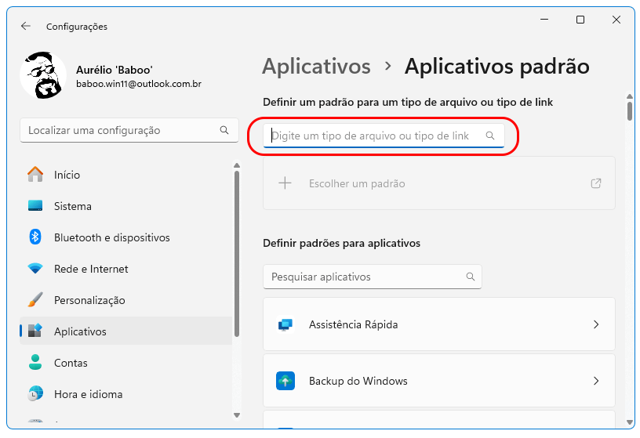Expand Assistência Rápida via its chevron

[596, 324]
